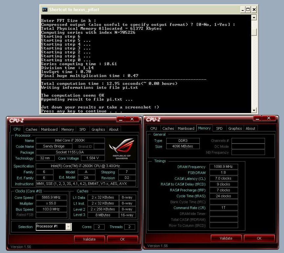Click the memory Size value 4096 MBytes

[183, 146]
